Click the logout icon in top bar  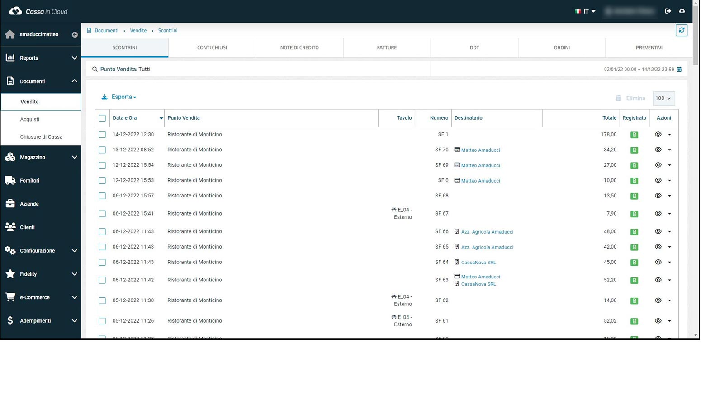(x=668, y=11)
